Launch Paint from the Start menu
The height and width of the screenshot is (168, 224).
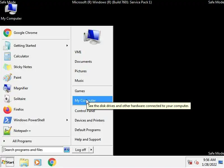click(x=36, y=78)
